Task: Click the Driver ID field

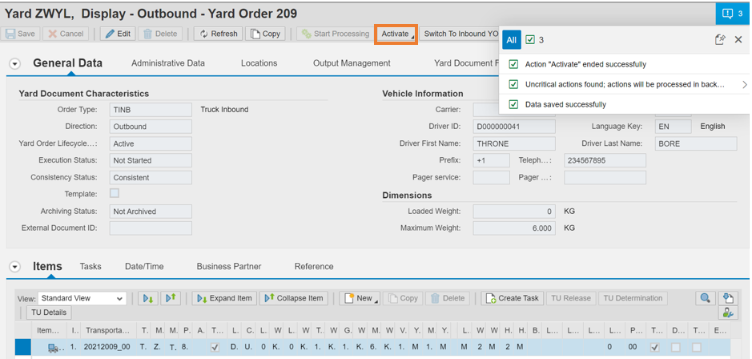Action: point(514,127)
